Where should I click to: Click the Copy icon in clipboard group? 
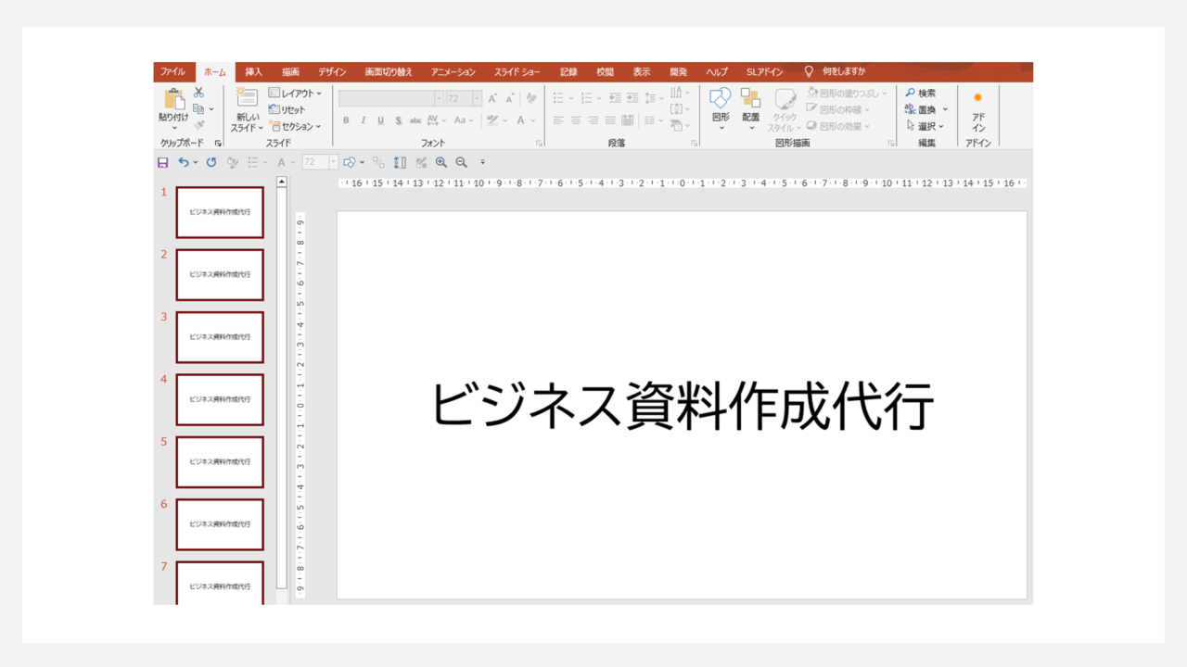(198, 109)
